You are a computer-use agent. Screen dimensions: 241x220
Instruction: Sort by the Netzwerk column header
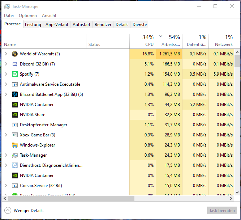(222, 41)
